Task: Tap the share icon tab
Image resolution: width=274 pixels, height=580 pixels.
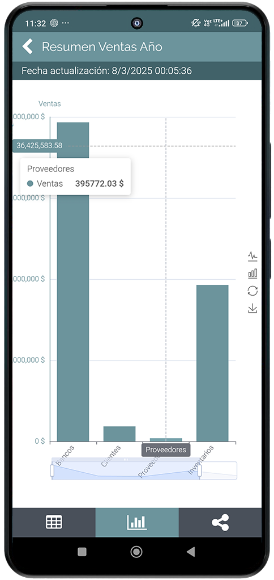Action: (x=220, y=522)
